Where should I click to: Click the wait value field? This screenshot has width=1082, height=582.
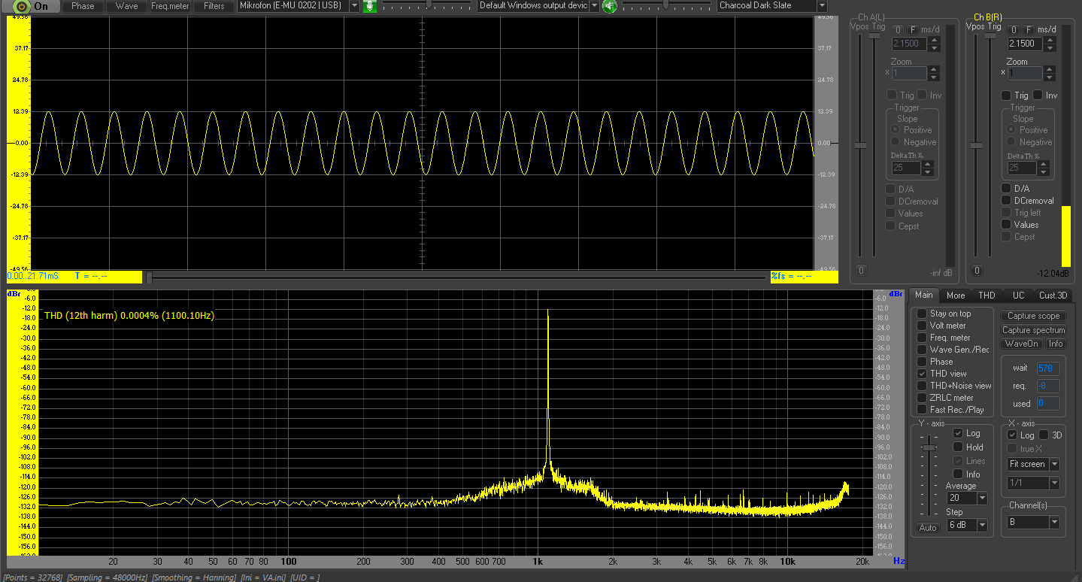1048,368
